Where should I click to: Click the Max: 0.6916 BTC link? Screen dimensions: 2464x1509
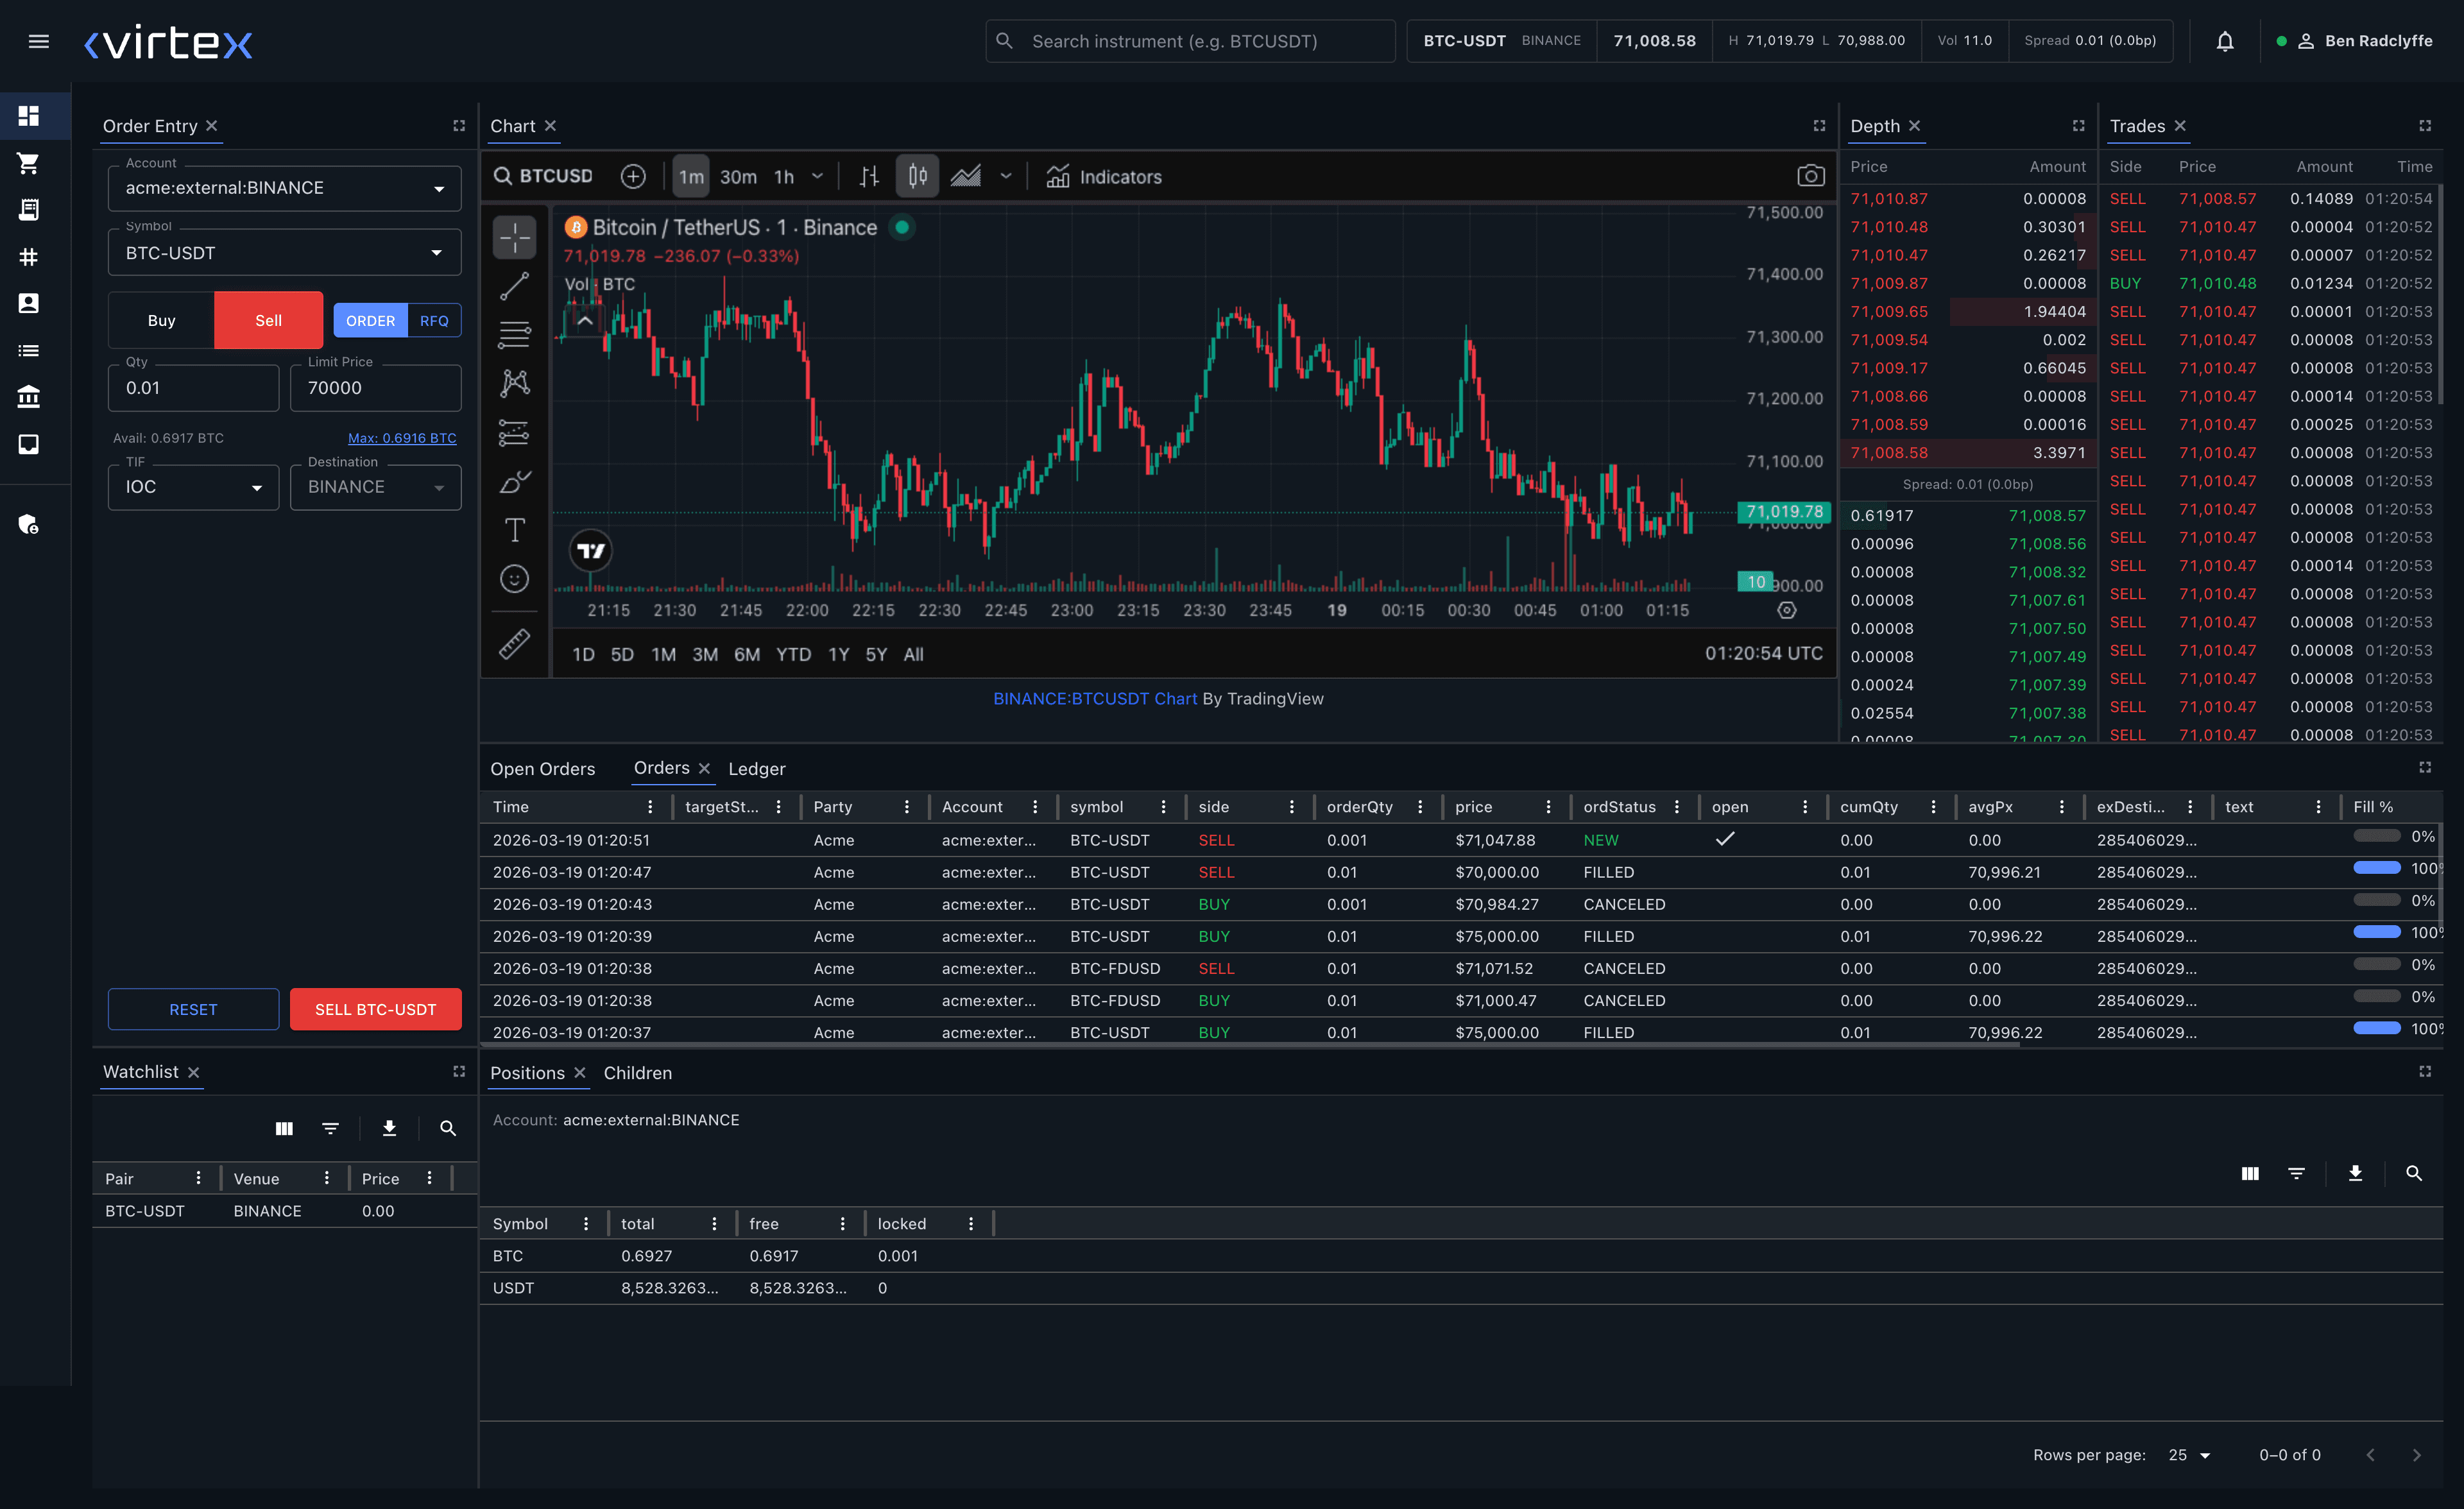[x=402, y=438]
